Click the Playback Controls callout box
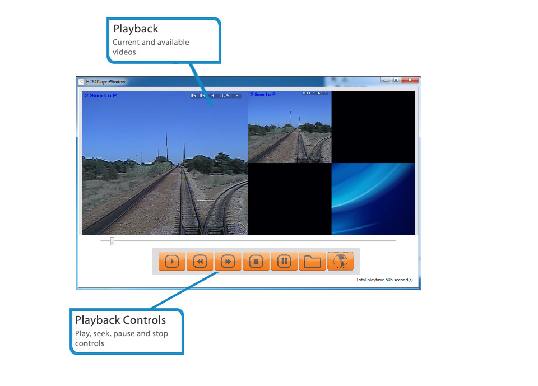This screenshot has height=386, width=538. click(x=127, y=331)
